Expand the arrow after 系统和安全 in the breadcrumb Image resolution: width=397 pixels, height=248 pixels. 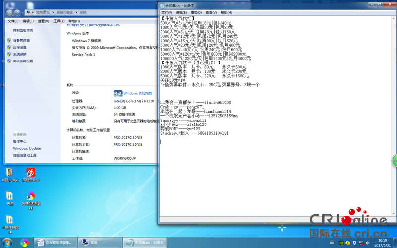click(x=76, y=12)
